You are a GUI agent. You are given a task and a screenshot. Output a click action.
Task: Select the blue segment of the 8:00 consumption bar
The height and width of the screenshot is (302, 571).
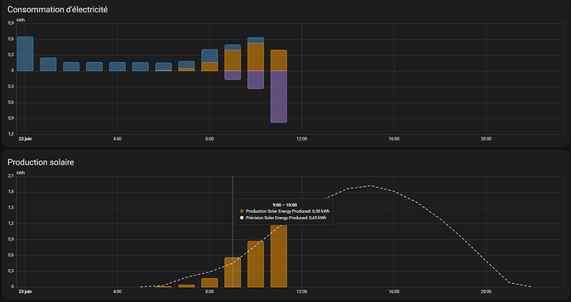pos(209,55)
